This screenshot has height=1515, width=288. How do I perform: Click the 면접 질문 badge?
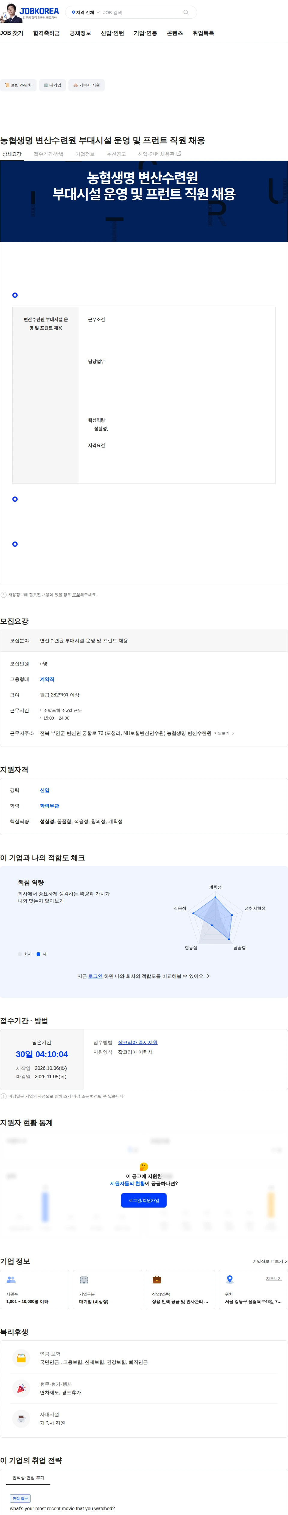coord(20,1499)
